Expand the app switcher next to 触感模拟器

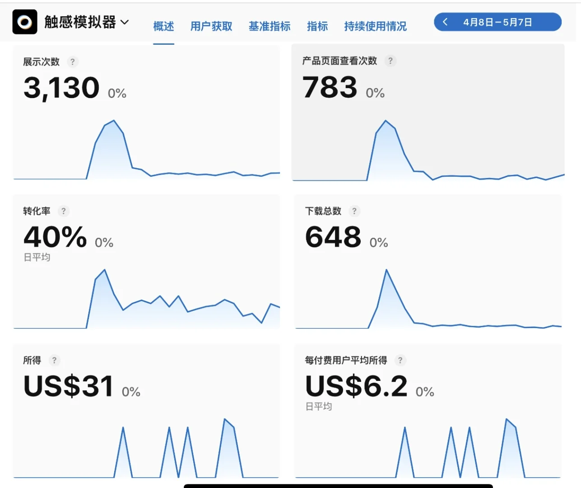point(125,22)
